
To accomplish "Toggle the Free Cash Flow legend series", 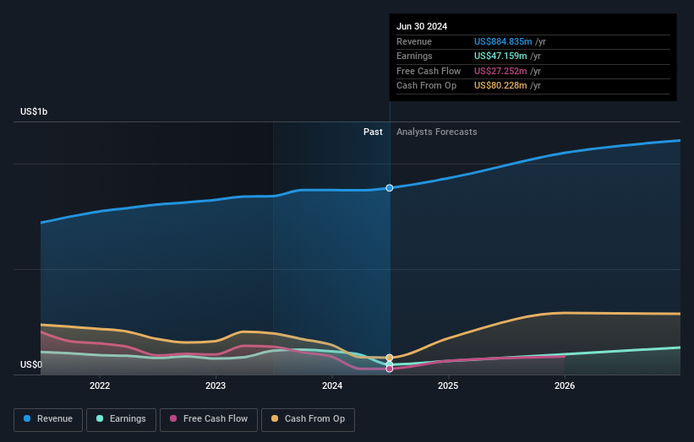I will (209, 419).
